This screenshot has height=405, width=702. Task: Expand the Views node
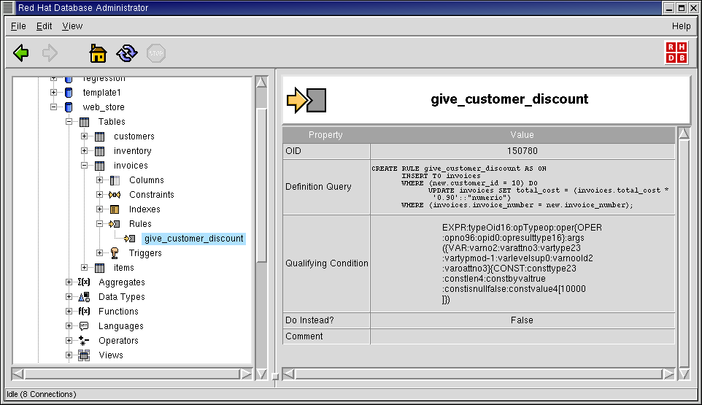69,355
